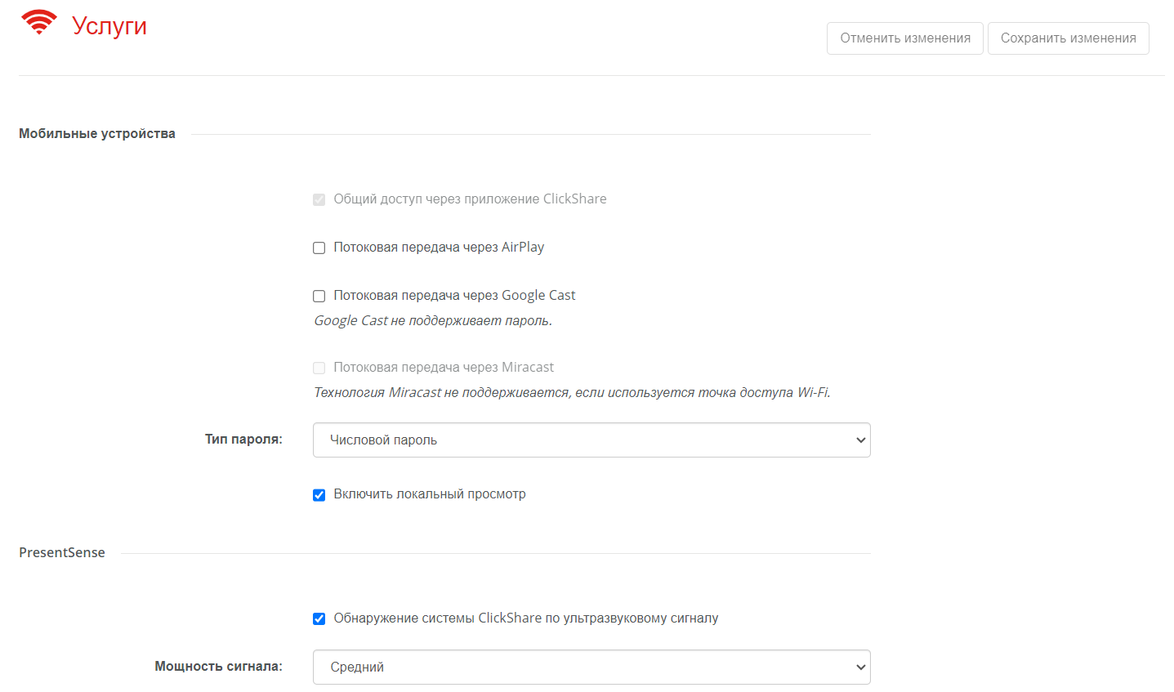Click the greyed ClickShare app sharing checkbox
The height and width of the screenshot is (692, 1174).
(319, 199)
